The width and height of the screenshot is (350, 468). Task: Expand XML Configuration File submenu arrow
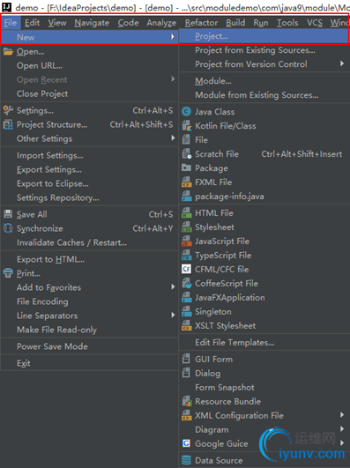[342, 415]
